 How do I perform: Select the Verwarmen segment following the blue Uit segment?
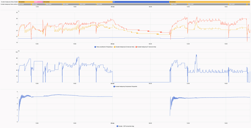210,2
